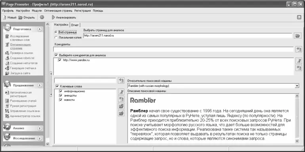This screenshot has height=152, width=305.
Task: Open the Профиль menu
Action: tap(8, 11)
